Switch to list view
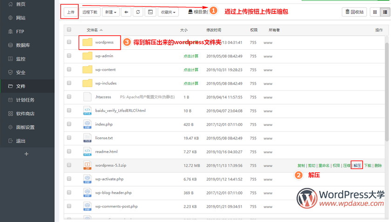This screenshot has width=391, height=222. (x=385, y=12)
